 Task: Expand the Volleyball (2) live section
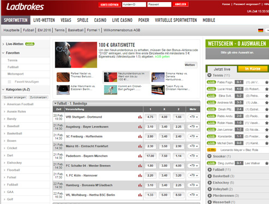(210, 189)
